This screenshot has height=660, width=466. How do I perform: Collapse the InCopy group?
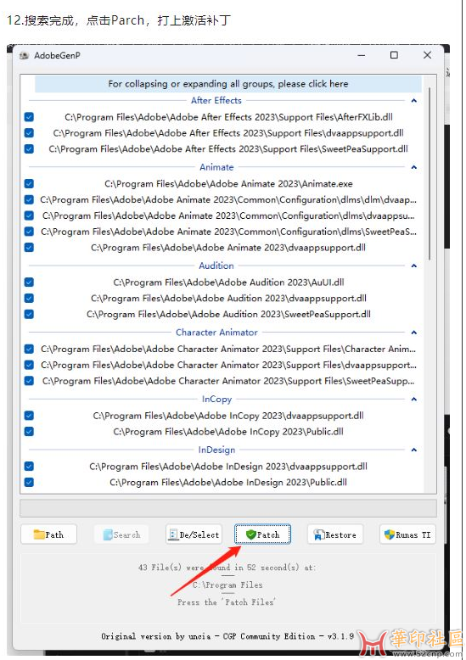pyautogui.click(x=413, y=399)
